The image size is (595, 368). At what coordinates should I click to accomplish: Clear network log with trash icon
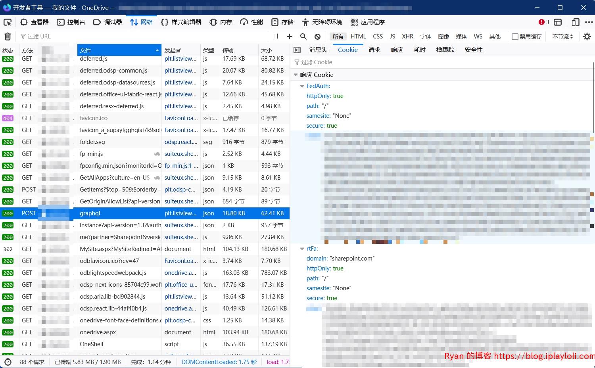(x=8, y=36)
